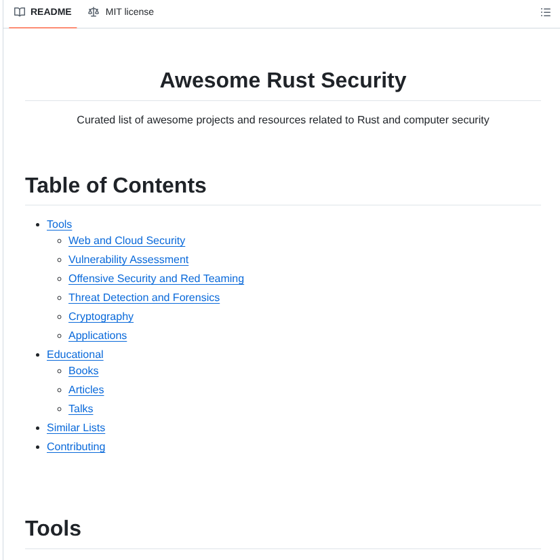Image resolution: width=560 pixels, height=560 pixels.
Task: Visit the Threat Detection and Forensics section
Action: (144, 298)
